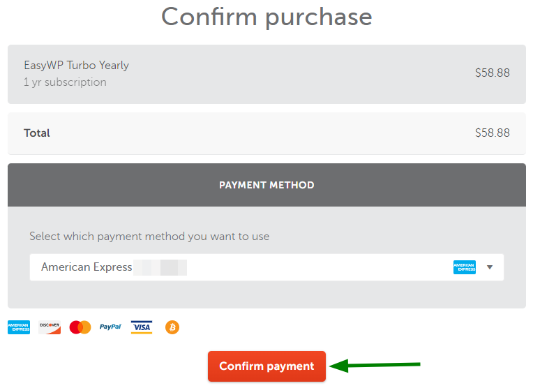
Task: Click the Confirm payment button
Action: click(266, 366)
